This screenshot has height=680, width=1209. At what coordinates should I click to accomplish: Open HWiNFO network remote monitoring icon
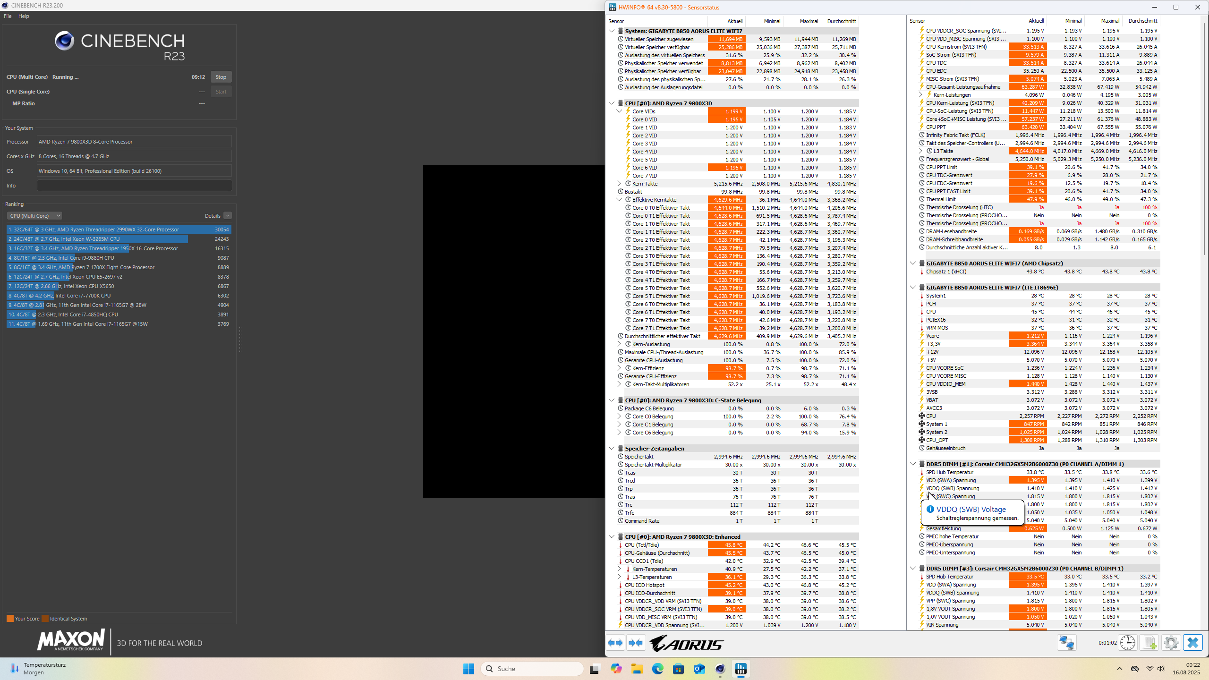point(1066,643)
